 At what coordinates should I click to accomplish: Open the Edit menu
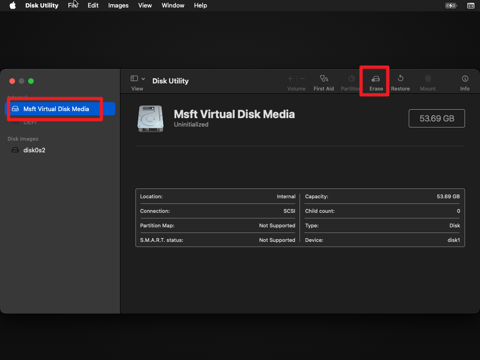pos(93,6)
